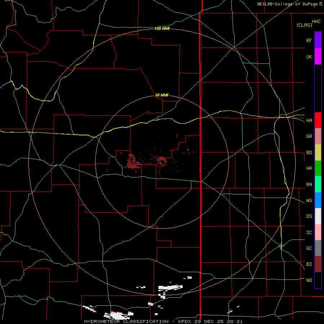This screenshot has width=324, height=324.
Task: Click the NEXLAB-College of DuPage text
Action: pyautogui.click(x=287, y=4)
